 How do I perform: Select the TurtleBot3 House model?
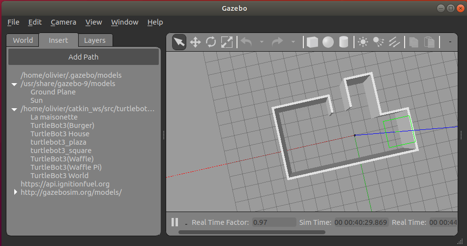coord(60,134)
